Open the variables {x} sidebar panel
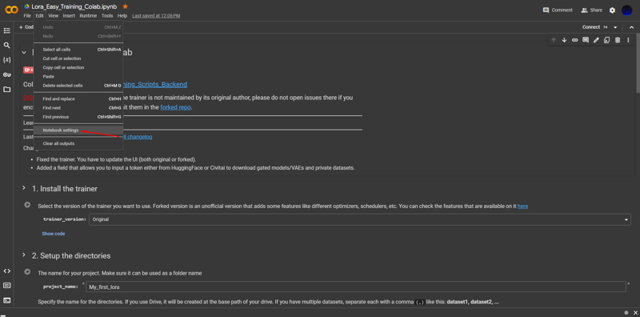 (7, 60)
